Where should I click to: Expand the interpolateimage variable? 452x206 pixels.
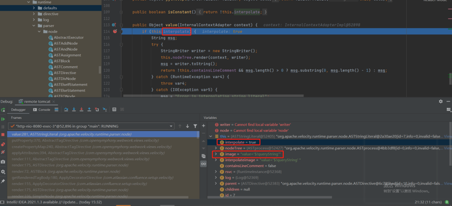pos(216,160)
